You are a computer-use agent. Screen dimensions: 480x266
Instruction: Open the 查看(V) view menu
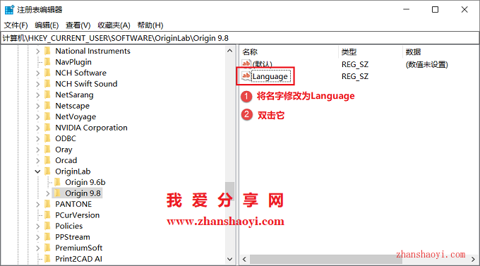[78, 25]
